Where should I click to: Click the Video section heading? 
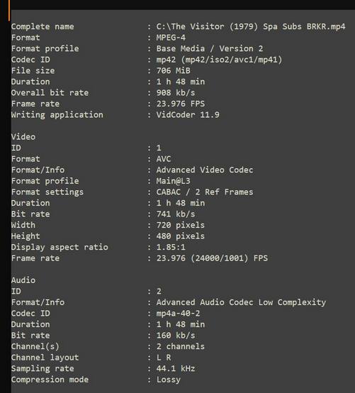[x=23, y=137]
